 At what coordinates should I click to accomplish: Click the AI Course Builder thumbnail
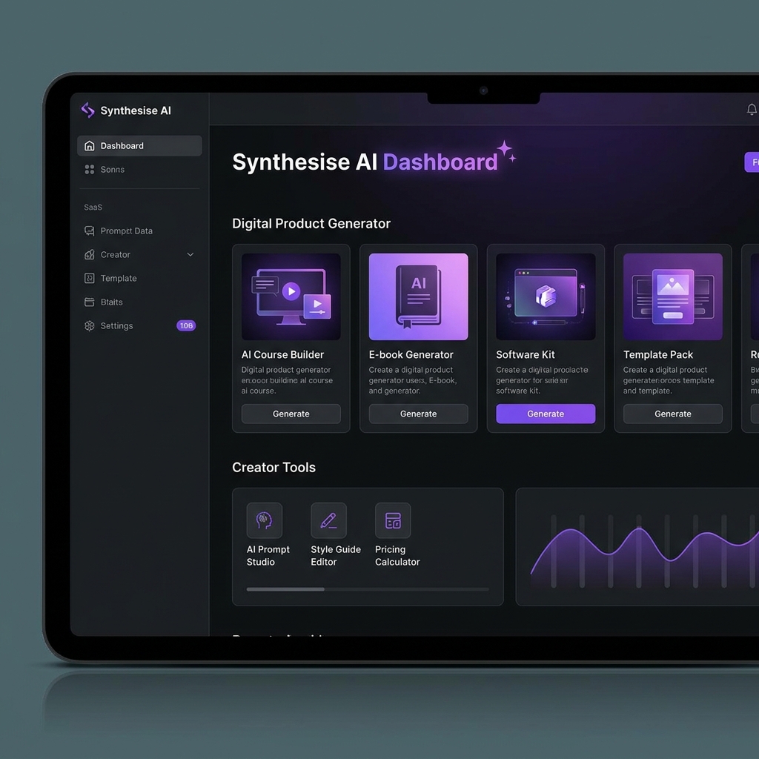pyautogui.click(x=291, y=296)
